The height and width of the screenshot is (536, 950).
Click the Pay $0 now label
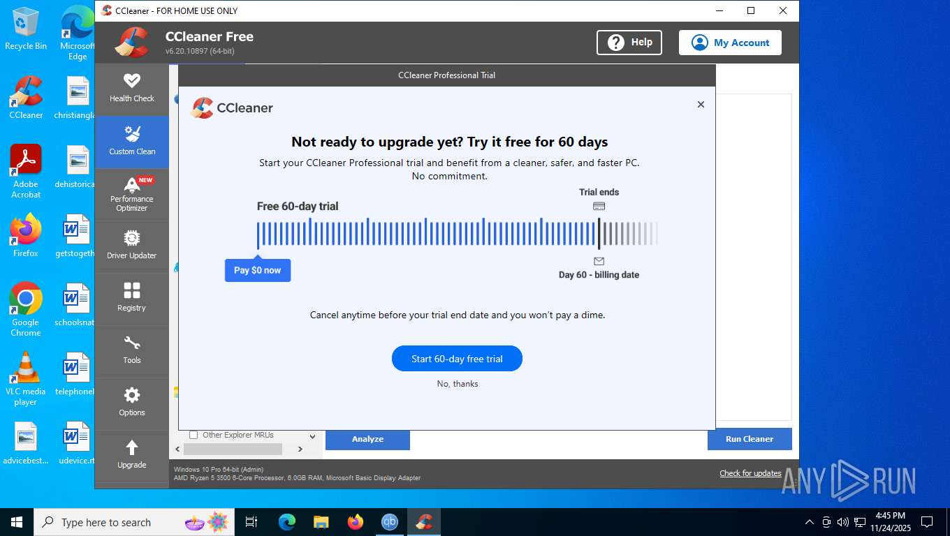[x=258, y=270]
